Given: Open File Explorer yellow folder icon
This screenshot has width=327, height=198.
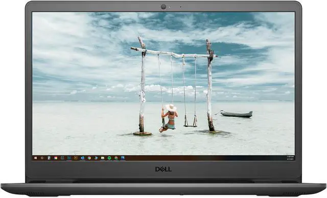Looking at the screenshot, I should (103, 158).
